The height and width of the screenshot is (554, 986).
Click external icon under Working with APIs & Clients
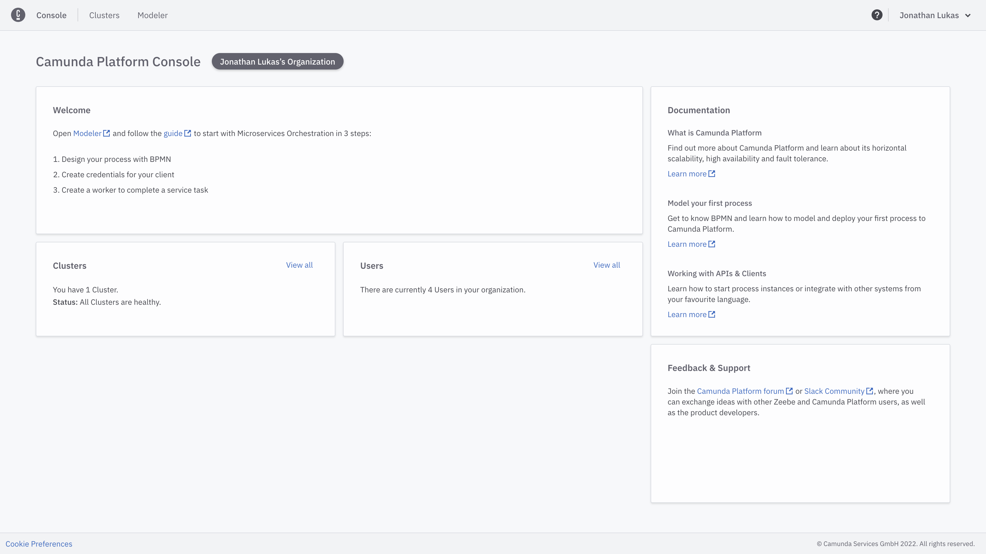pyautogui.click(x=711, y=314)
